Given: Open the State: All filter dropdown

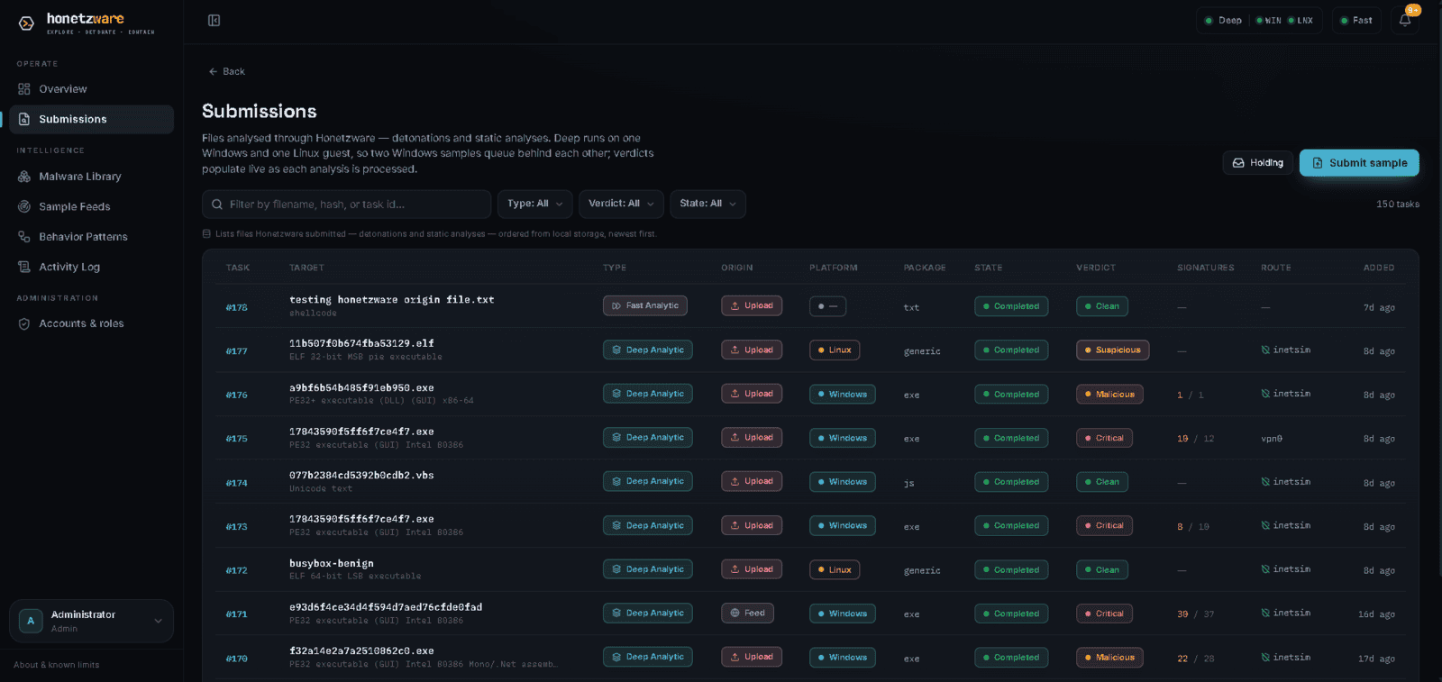Looking at the screenshot, I should pyautogui.click(x=707, y=205).
